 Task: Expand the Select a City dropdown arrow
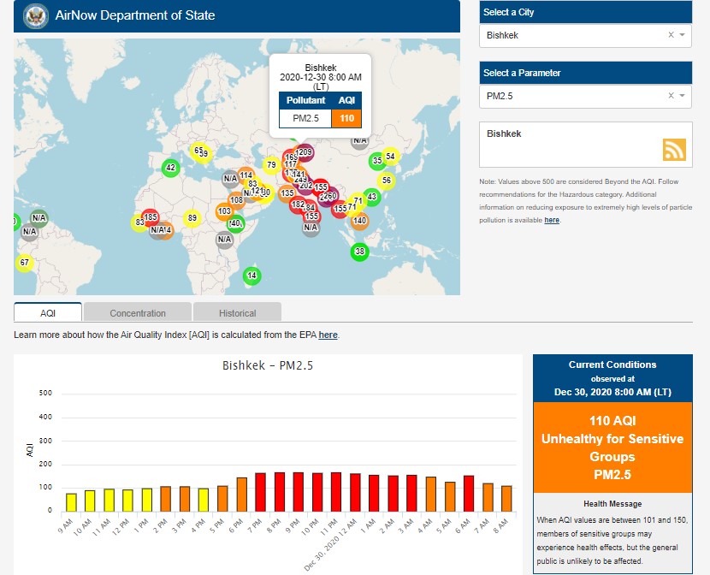pyautogui.click(x=683, y=35)
